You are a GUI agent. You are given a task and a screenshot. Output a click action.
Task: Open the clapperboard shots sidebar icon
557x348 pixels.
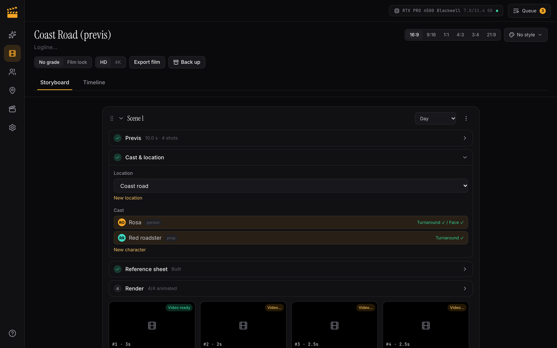pos(12,109)
